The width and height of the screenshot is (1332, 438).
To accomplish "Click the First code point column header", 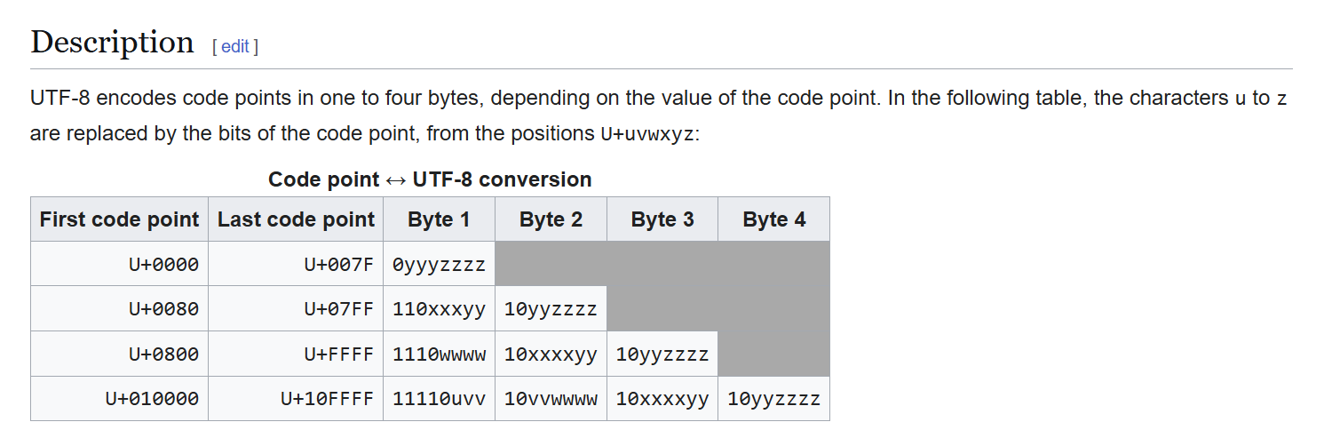I will coord(119,219).
